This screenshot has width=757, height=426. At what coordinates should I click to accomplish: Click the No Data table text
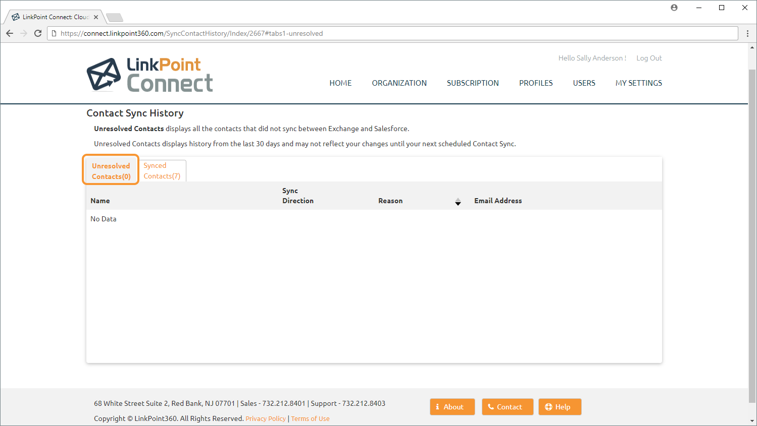tap(104, 219)
